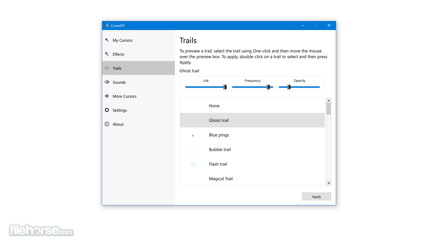
Task: Click the More Cursors plus icon
Action: point(107,96)
